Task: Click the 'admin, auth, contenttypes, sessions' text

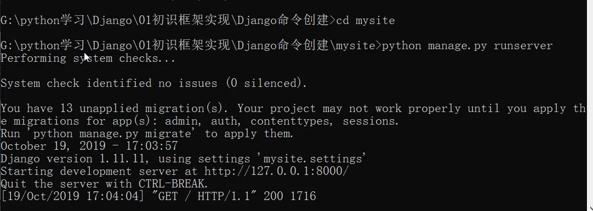Action: [282, 121]
